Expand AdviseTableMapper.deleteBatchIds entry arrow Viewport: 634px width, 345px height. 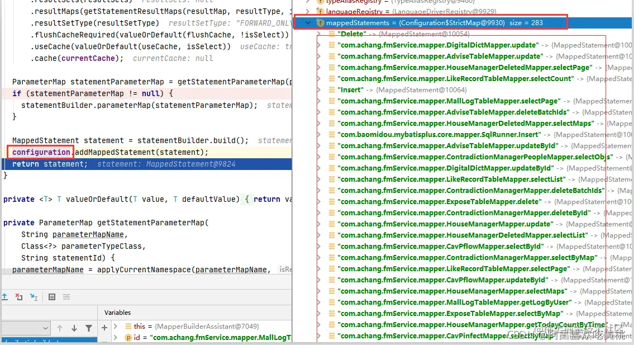click(x=319, y=112)
